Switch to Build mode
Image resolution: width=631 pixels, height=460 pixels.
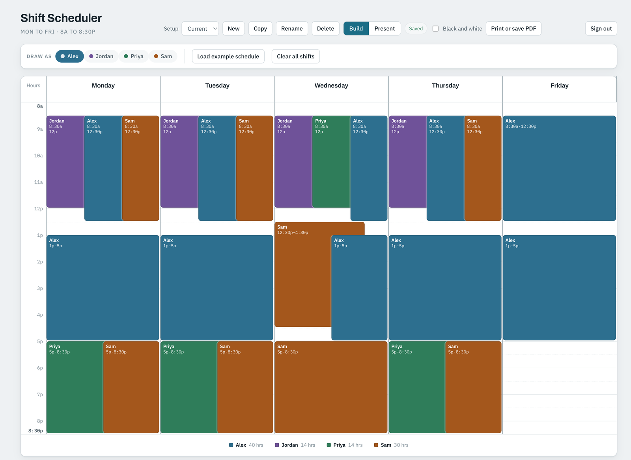point(356,28)
